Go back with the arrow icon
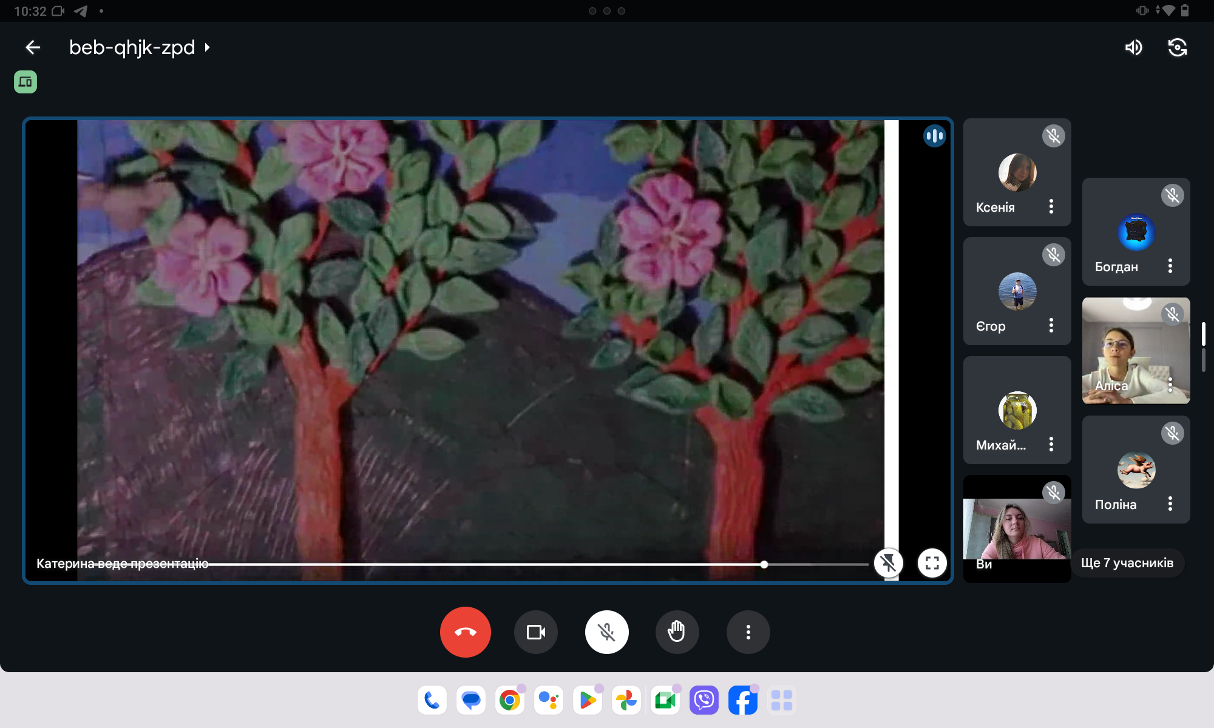This screenshot has height=728, width=1214. click(33, 47)
